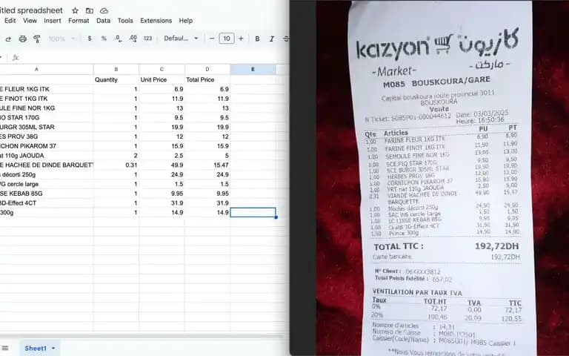The height and width of the screenshot is (356, 569).
Task: Print the spreadsheet
Action: point(22,39)
